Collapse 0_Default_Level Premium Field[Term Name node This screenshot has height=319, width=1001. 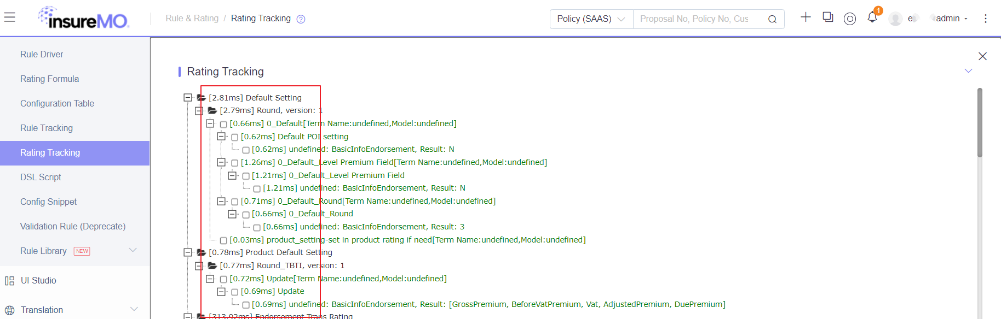221,162
